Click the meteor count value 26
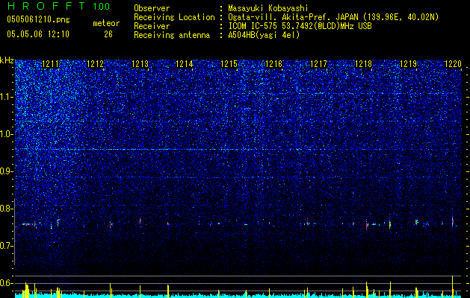The width and height of the screenshot is (470, 298). coord(108,34)
